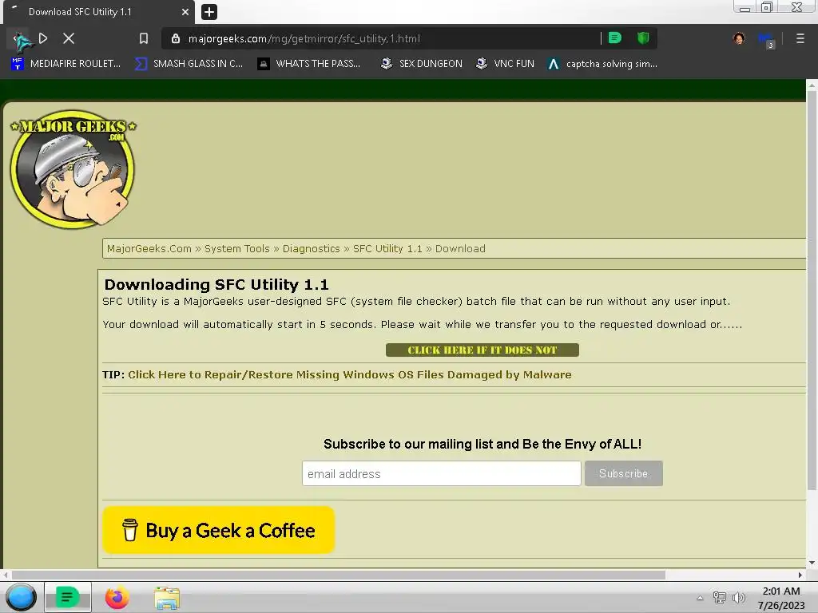Open captcha solving sim... bookmark
818x613 pixels.
[602, 64]
